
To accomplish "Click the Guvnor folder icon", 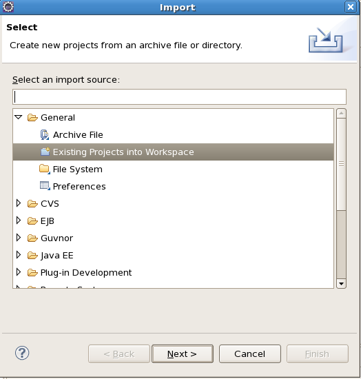I will pyautogui.click(x=32, y=238).
